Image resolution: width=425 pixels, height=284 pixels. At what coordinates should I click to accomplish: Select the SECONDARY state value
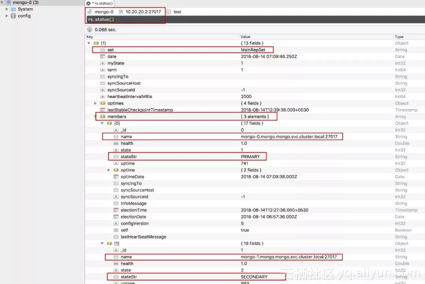254,277
